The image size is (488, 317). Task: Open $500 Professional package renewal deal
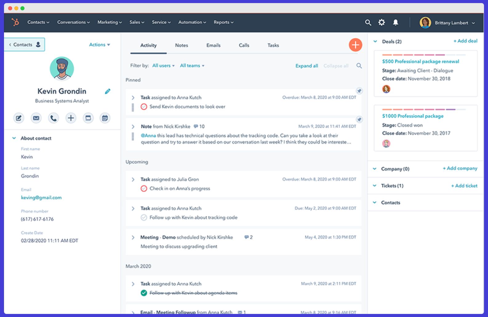click(420, 61)
